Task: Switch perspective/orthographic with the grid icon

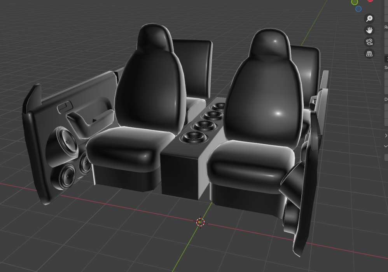Action: tap(369, 54)
